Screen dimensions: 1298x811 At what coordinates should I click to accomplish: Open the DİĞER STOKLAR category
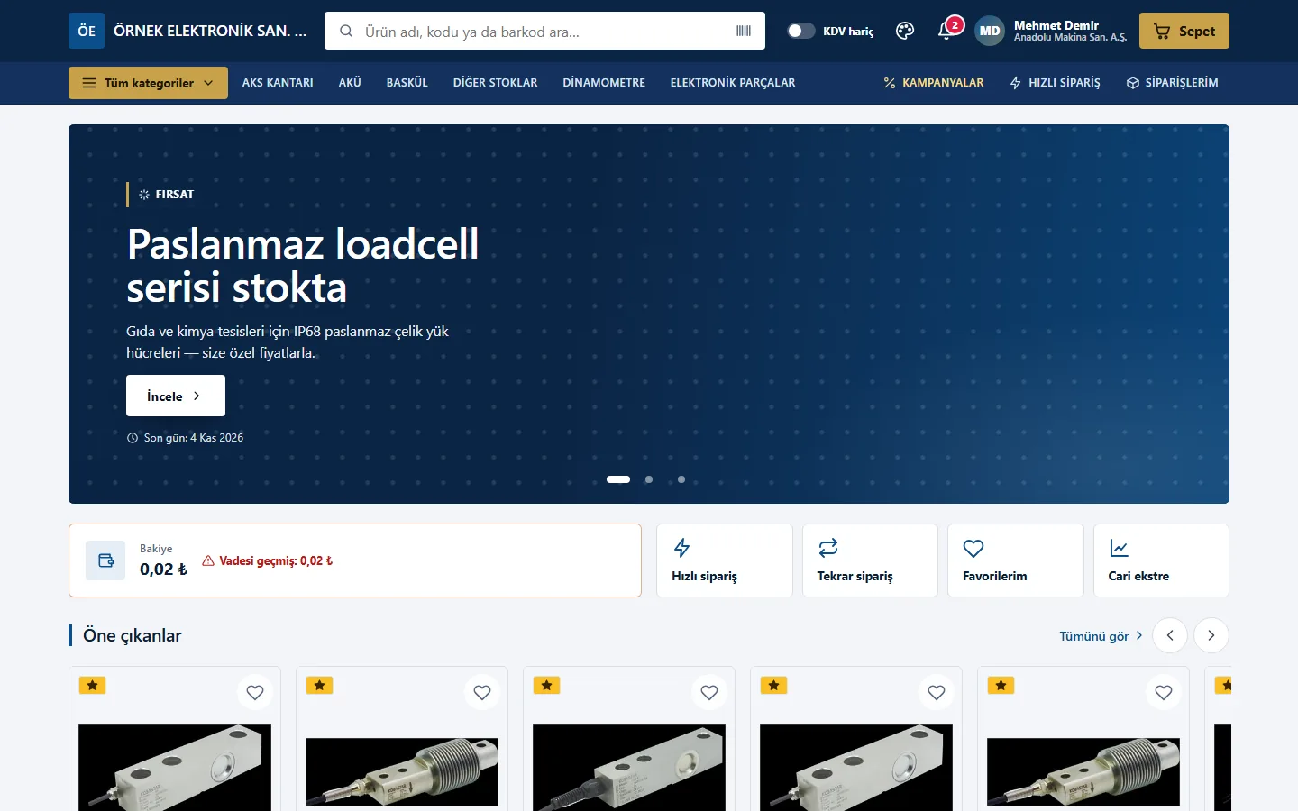click(495, 83)
